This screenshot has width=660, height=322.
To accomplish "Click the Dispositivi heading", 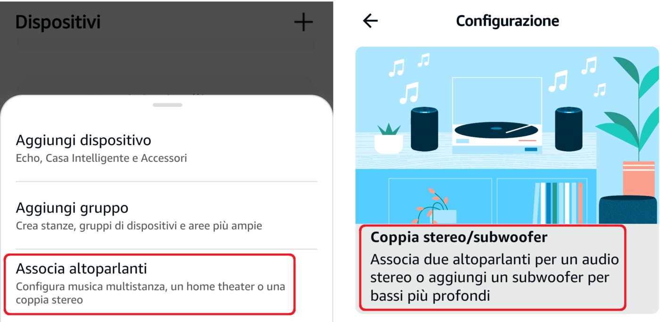I will click(58, 22).
